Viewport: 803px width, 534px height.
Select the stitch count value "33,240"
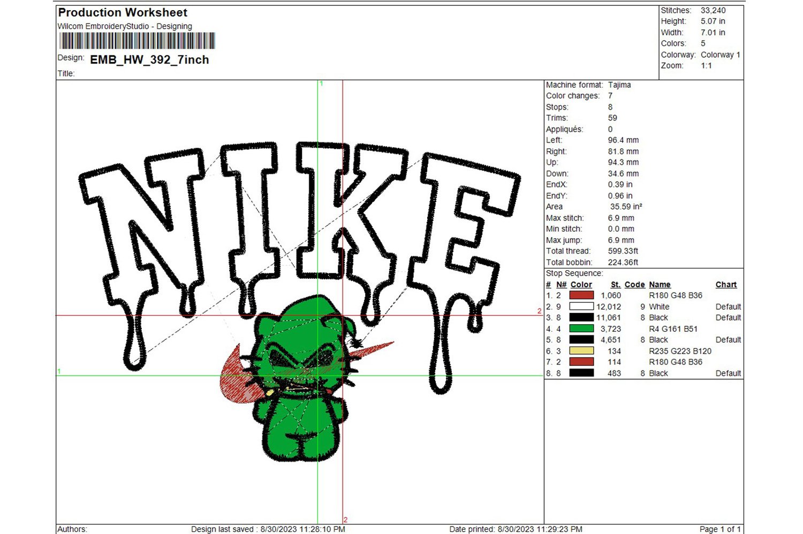[x=713, y=10]
